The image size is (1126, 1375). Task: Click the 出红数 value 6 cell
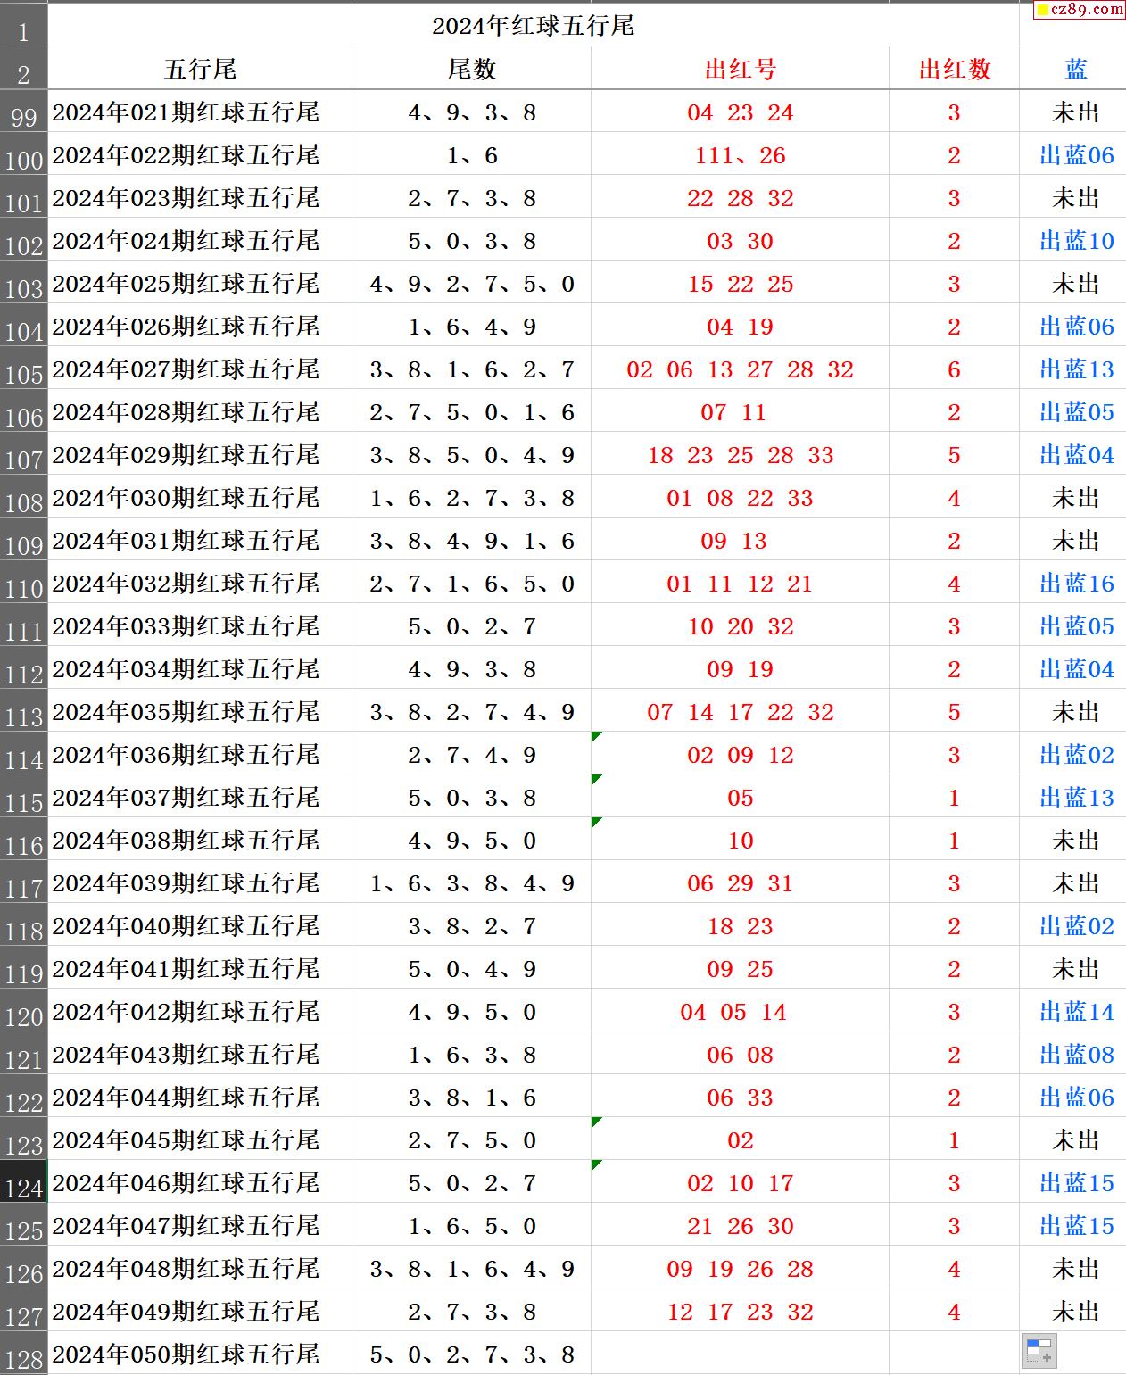click(x=954, y=369)
